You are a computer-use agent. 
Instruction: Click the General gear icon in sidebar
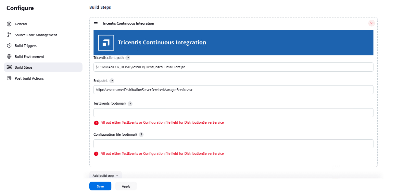coord(9,24)
